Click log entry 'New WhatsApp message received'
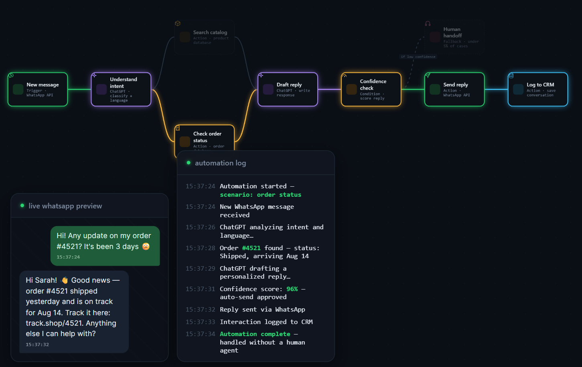582x367 pixels. coord(257,211)
